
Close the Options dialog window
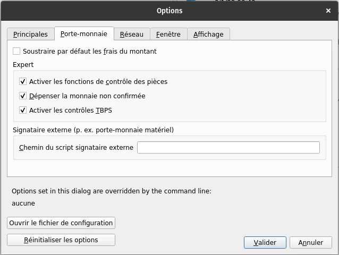(x=329, y=11)
